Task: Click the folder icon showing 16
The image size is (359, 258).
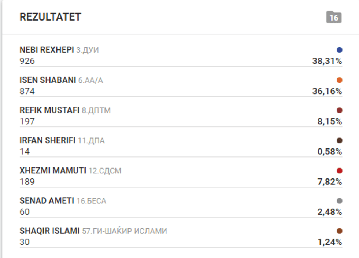Action: [x=334, y=17]
